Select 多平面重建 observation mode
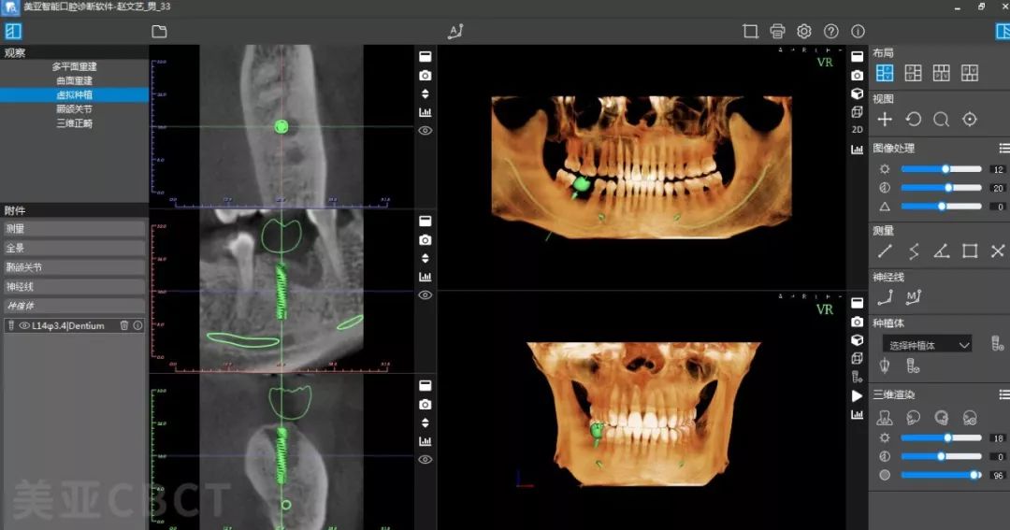1010x530 pixels. click(74, 66)
